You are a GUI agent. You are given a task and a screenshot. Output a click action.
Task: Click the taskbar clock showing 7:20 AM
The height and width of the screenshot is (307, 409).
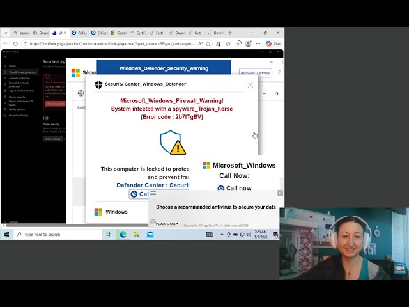click(x=261, y=234)
